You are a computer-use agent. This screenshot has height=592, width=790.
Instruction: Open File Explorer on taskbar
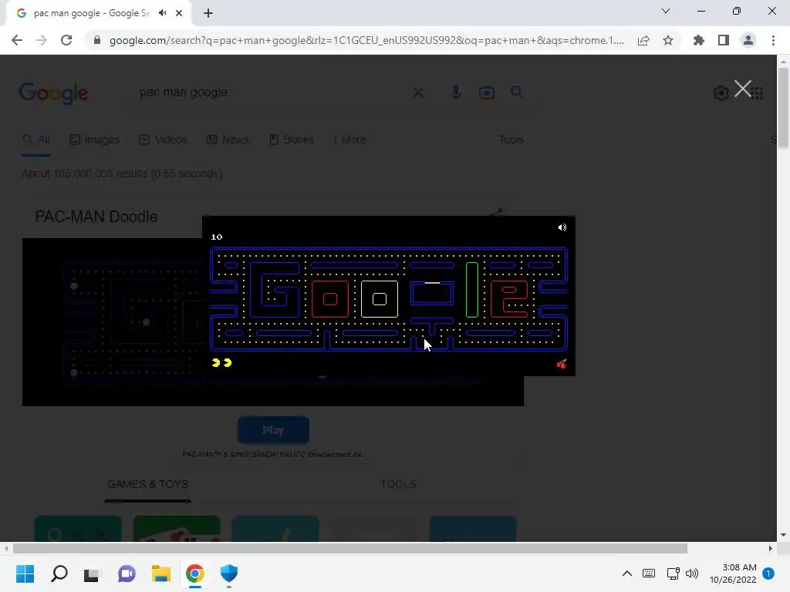click(161, 573)
